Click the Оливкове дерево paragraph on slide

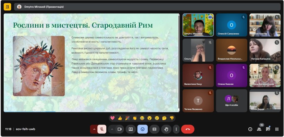tap(115, 40)
